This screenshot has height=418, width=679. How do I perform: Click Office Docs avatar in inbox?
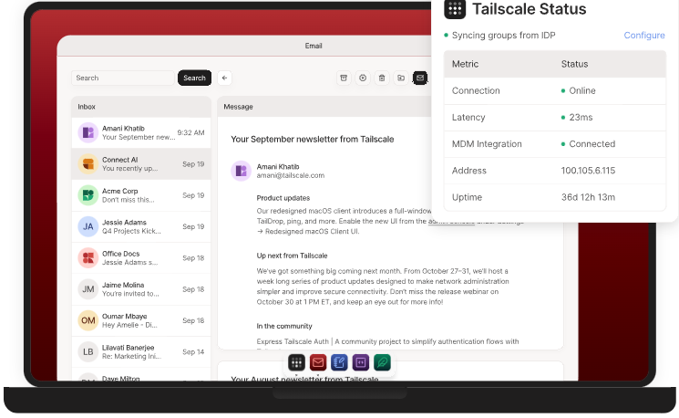click(x=87, y=258)
